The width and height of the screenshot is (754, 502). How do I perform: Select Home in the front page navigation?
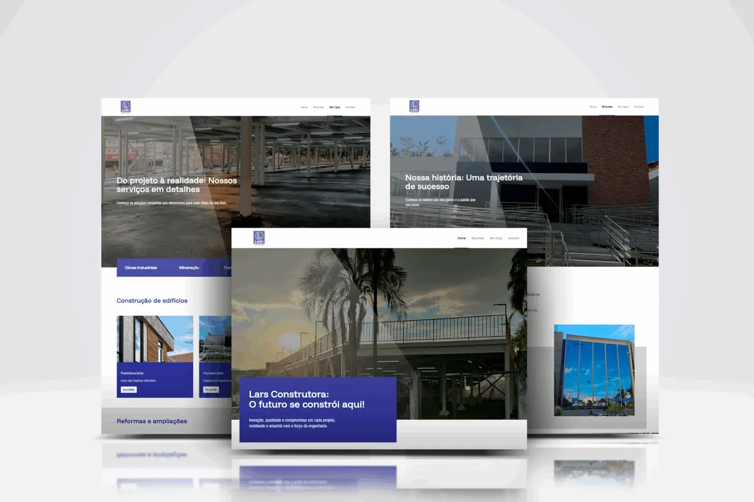tap(461, 238)
